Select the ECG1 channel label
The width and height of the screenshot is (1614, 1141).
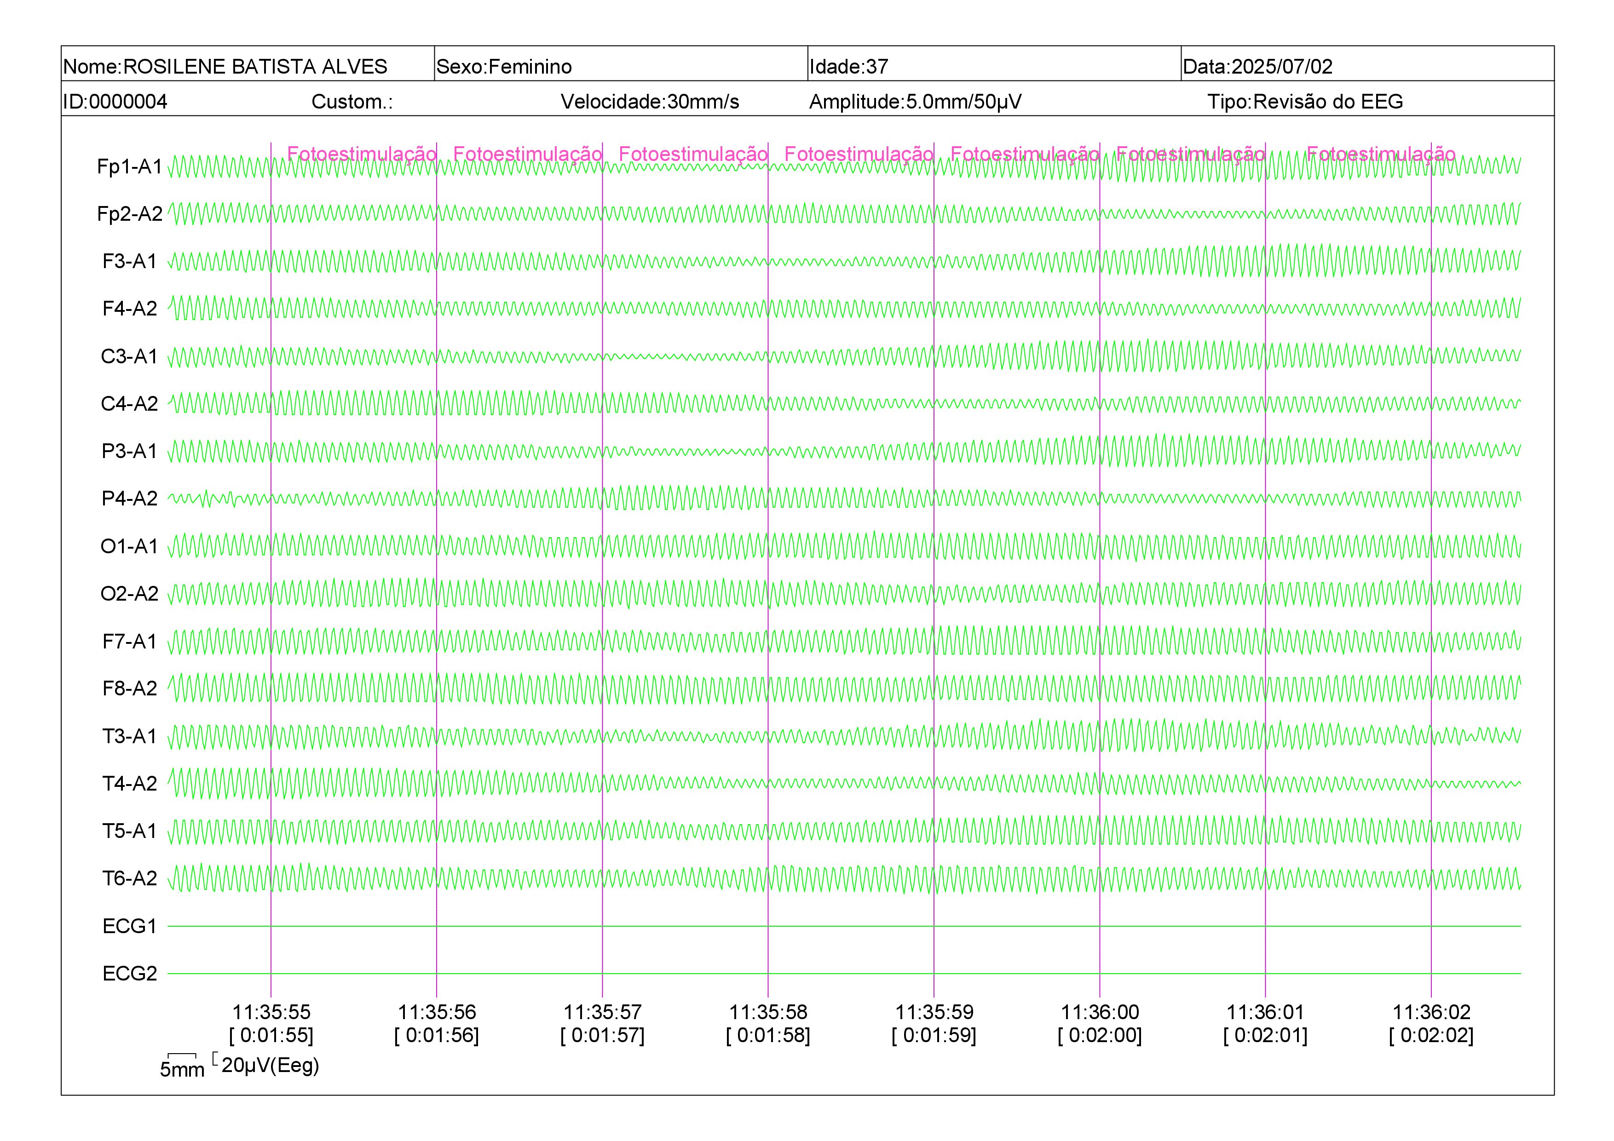130,926
